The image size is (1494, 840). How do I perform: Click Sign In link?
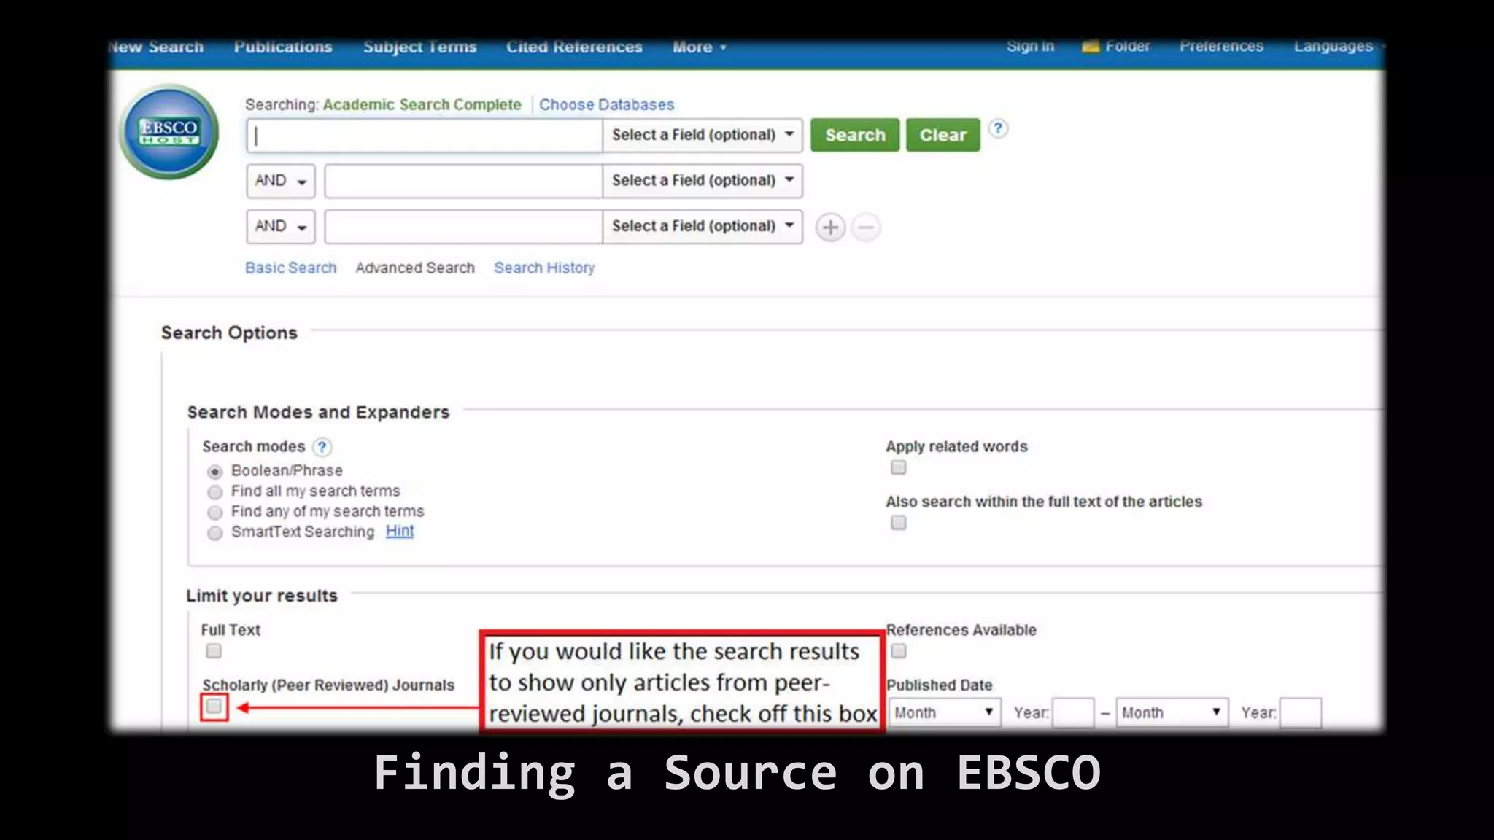point(1031,46)
